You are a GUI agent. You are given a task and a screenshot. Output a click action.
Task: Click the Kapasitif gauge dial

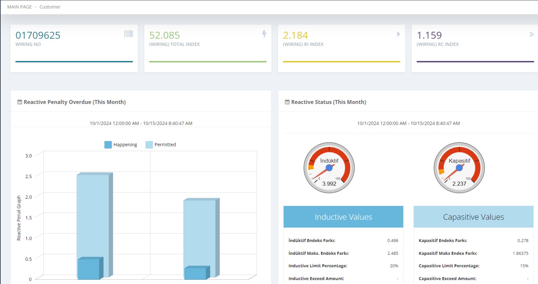(x=459, y=168)
